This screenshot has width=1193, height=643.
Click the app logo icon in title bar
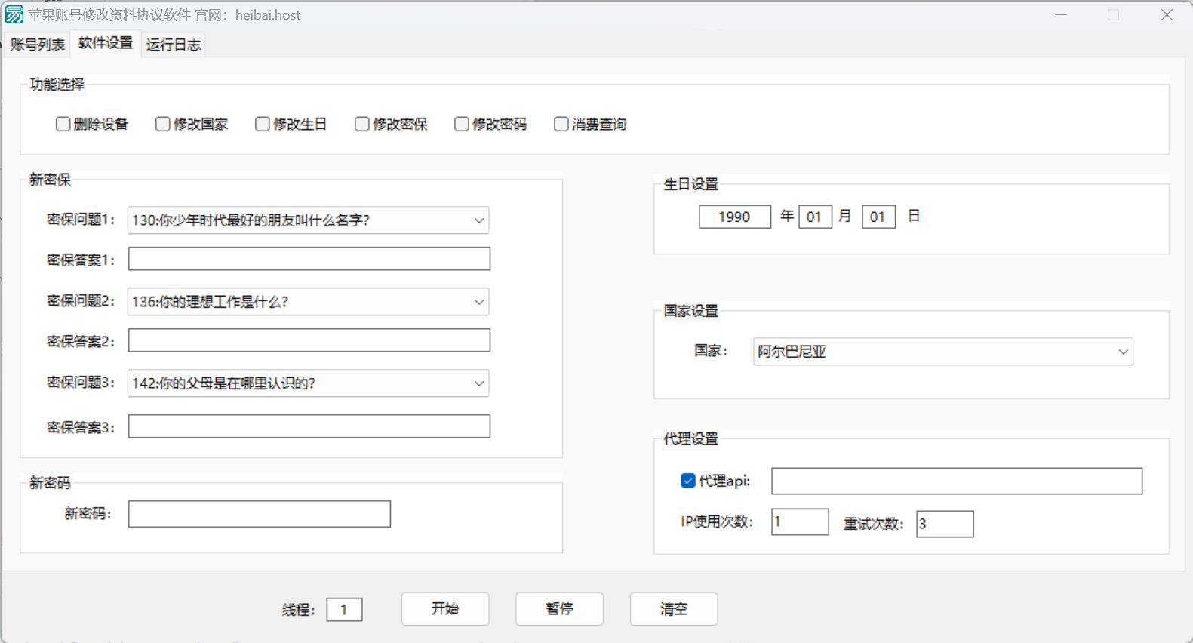tap(14, 14)
